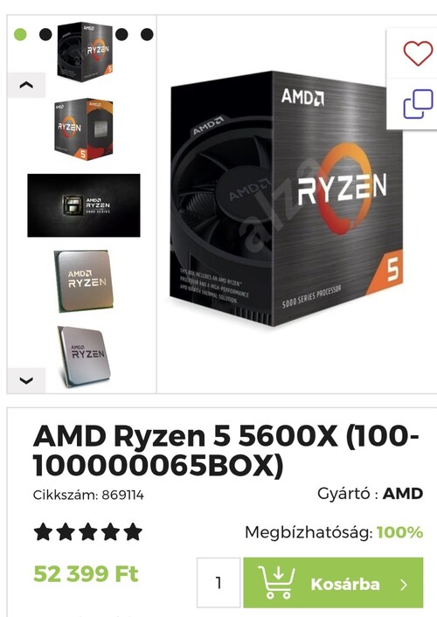Select the last black carousel dot
The width and height of the screenshot is (437, 617).
tap(147, 35)
